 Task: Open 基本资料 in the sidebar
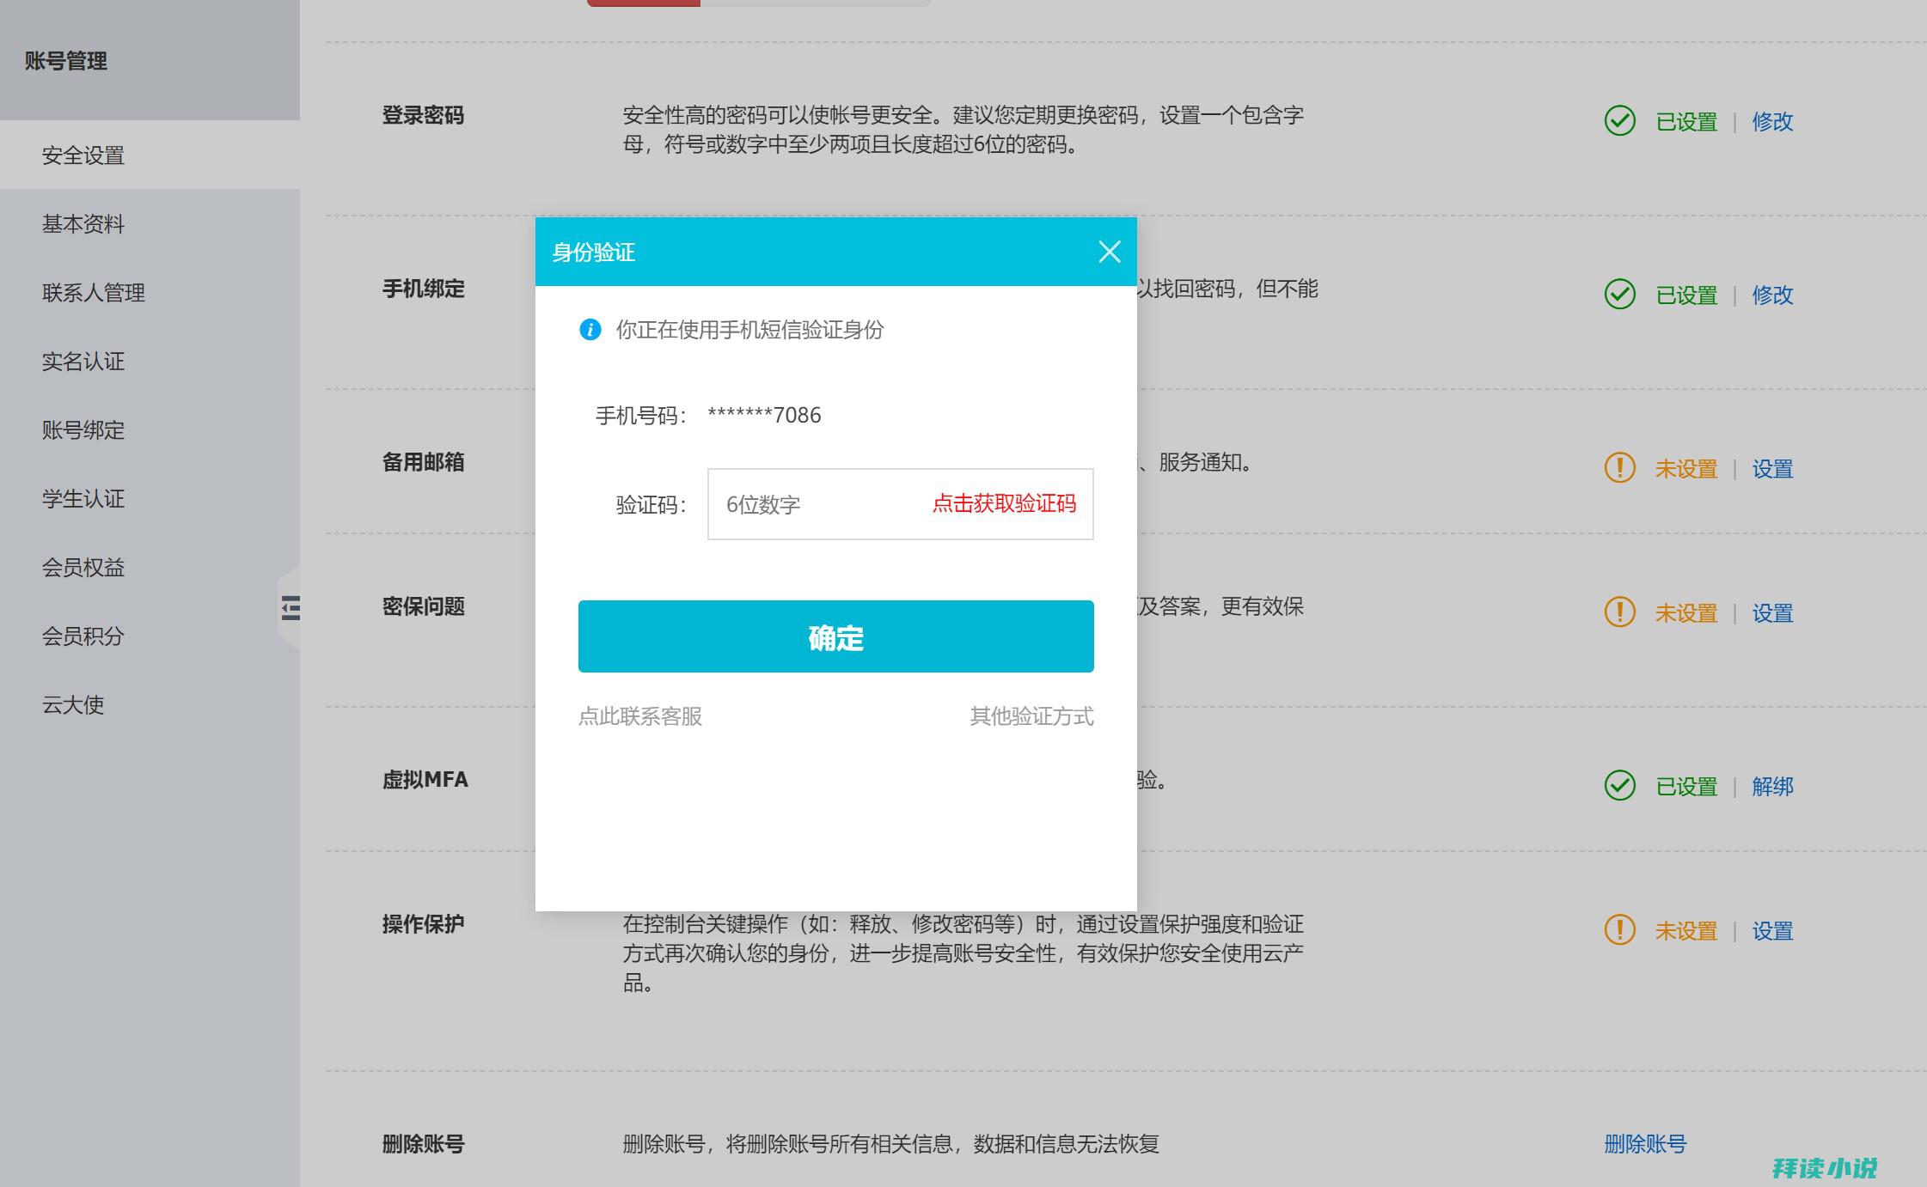pyautogui.click(x=150, y=224)
